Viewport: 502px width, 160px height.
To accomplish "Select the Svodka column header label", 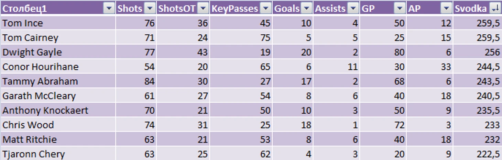I will point(471,9).
